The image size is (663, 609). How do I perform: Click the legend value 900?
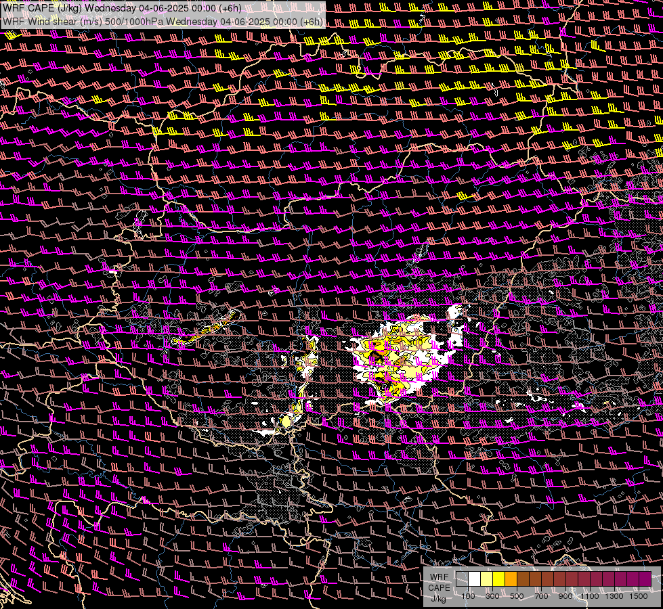(x=565, y=596)
